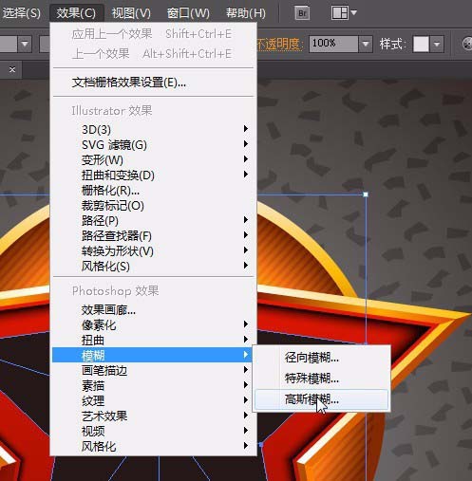Open dropdown arrow beside arrange documents icon
This screenshot has width=472, height=481.
click(x=354, y=13)
